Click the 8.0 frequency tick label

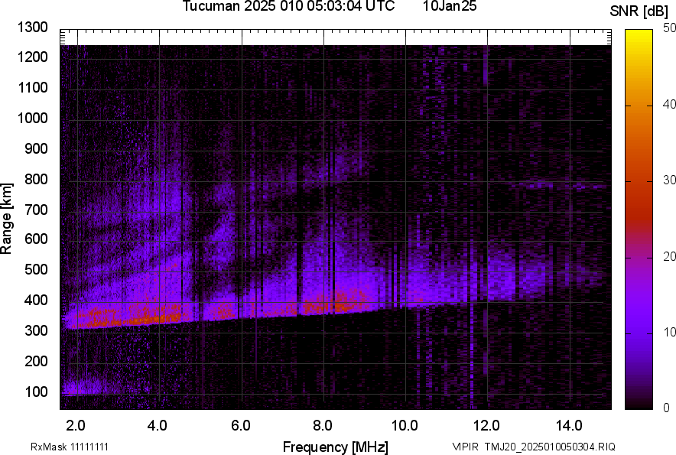[x=323, y=425]
